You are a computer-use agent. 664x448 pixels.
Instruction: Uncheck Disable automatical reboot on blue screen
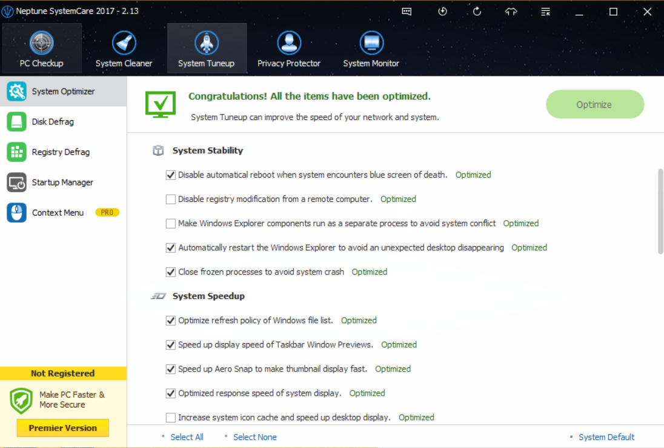pyautogui.click(x=171, y=175)
